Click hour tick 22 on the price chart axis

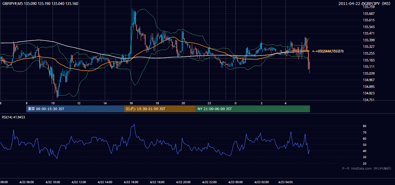point(209,103)
